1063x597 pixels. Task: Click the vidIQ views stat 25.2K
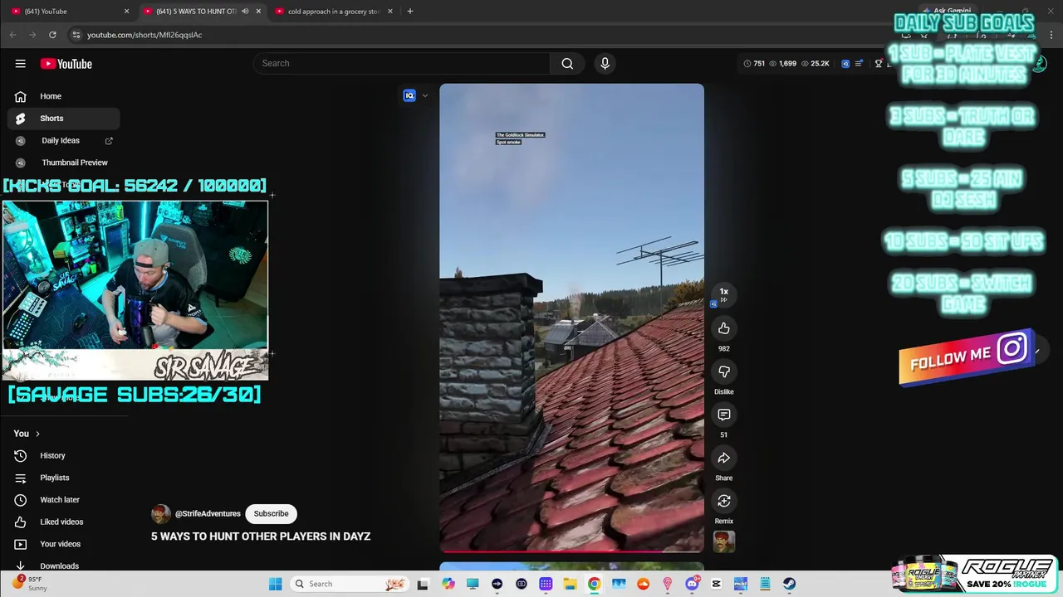[x=815, y=63]
